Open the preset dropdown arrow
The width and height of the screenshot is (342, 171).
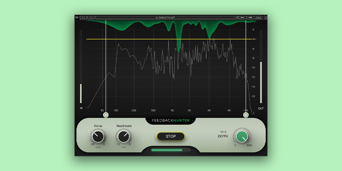236,17
